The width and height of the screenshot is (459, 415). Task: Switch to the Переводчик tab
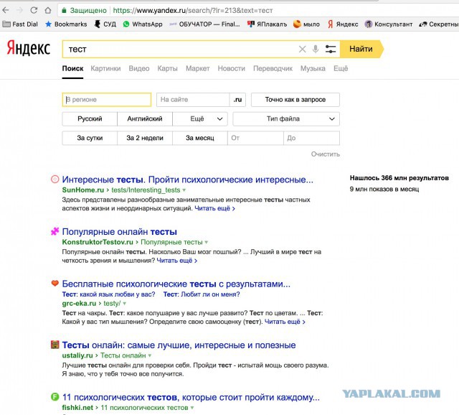(x=273, y=68)
